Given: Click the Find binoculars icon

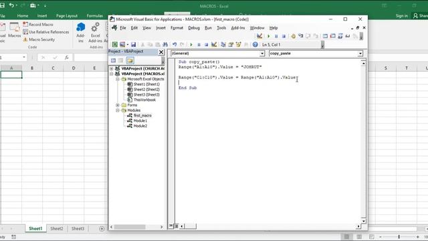Looking at the screenshot, I should coord(165,45).
